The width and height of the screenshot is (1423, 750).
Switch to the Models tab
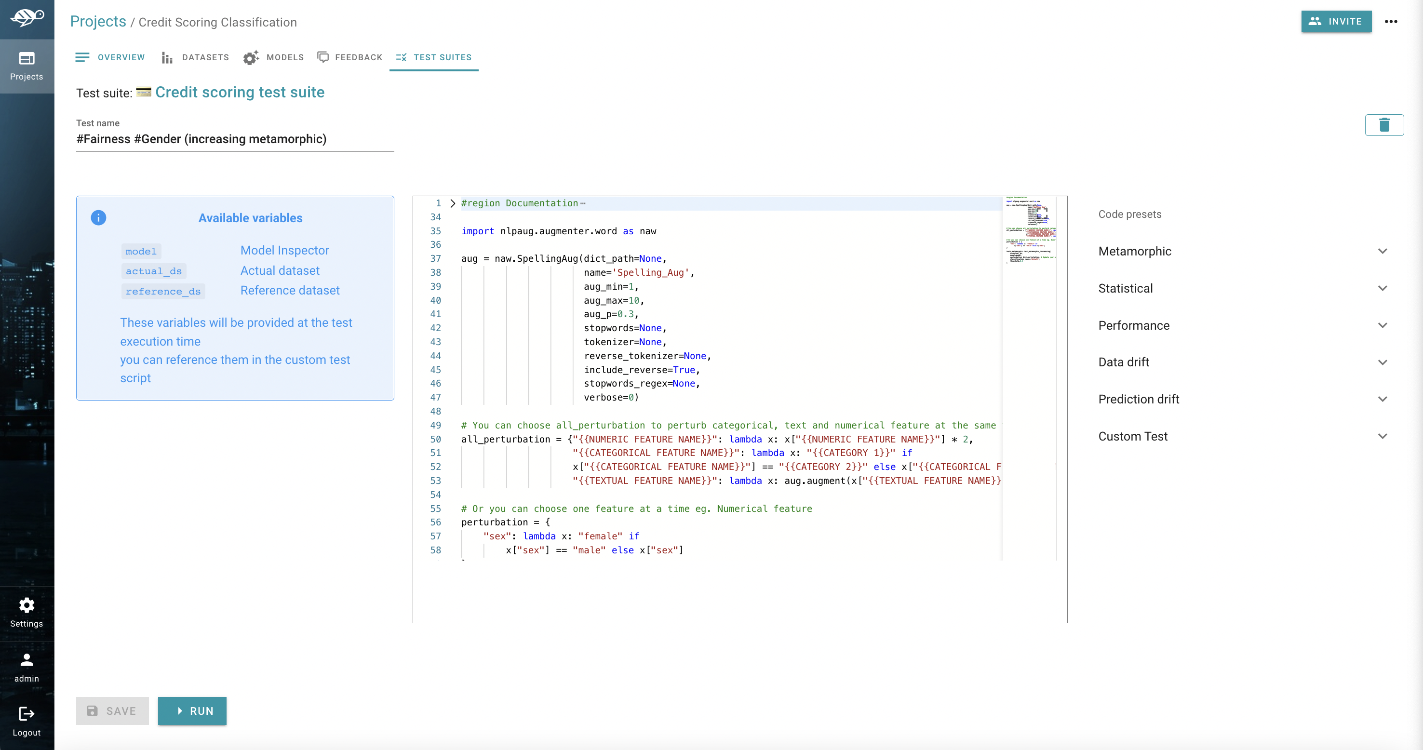(x=274, y=57)
